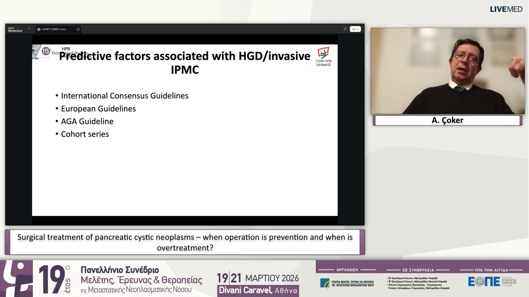Open the ellipsis options on AHMET COKER's screen
This screenshot has height=297, width=529.
click(x=78, y=29)
